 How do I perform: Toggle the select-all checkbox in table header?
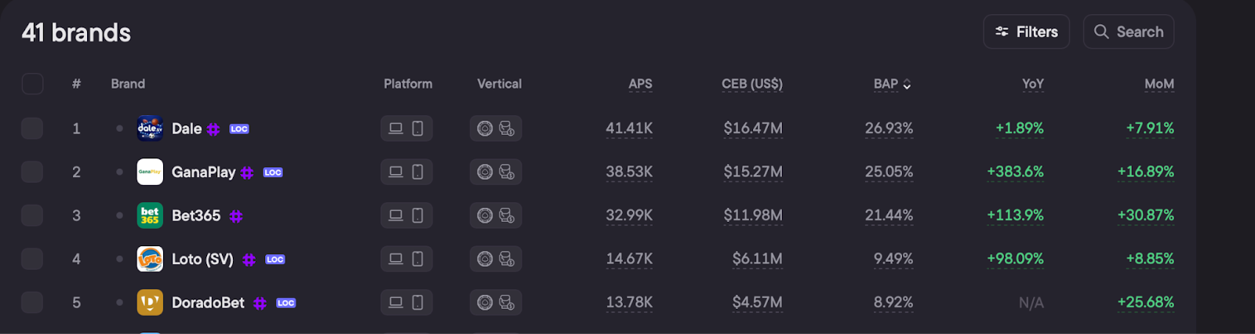32,84
